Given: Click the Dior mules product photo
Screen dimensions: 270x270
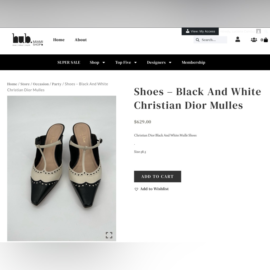Looking at the screenshot, I should 62,168.
